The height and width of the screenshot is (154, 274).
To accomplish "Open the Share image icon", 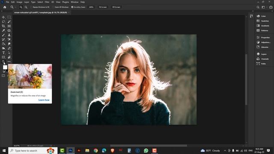I will tap(271, 7).
